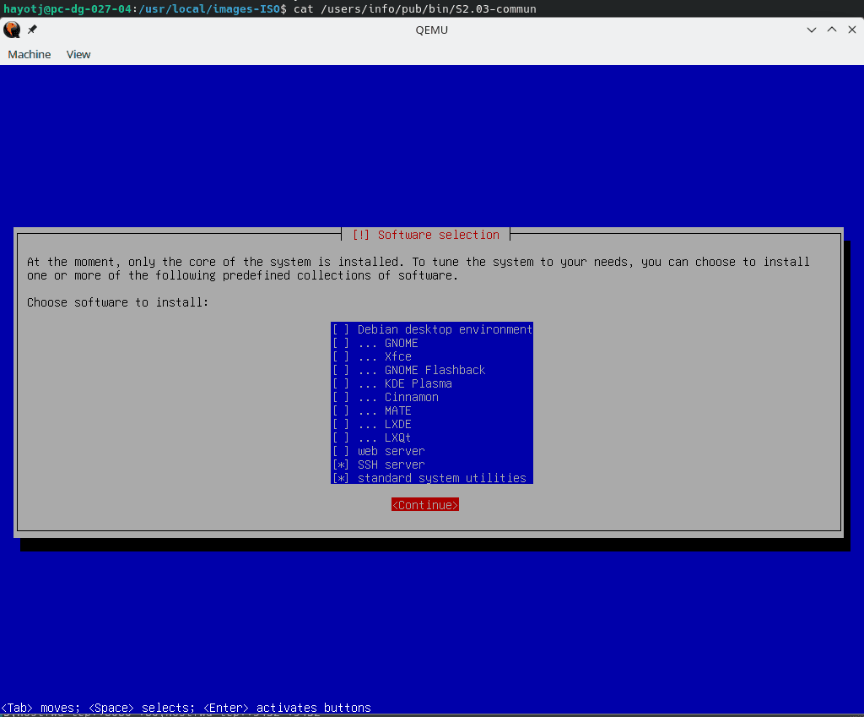Open the View menu
This screenshot has height=717, width=864.
(x=78, y=54)
